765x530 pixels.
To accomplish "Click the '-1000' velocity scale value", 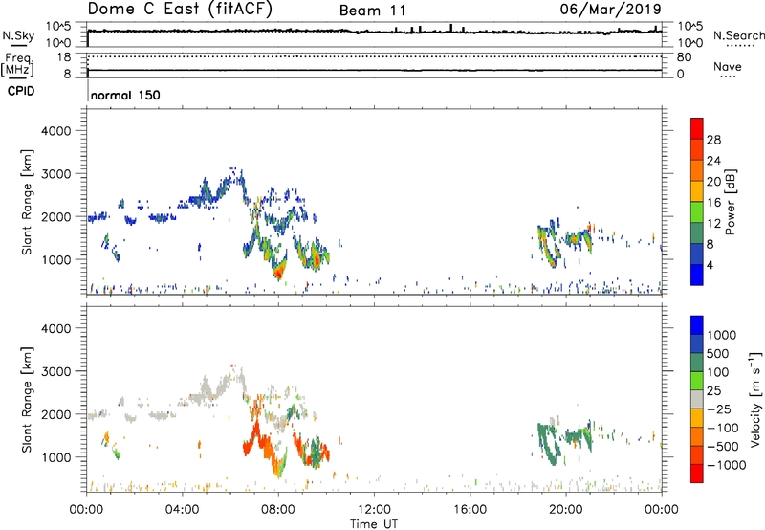I will point(726,465).
